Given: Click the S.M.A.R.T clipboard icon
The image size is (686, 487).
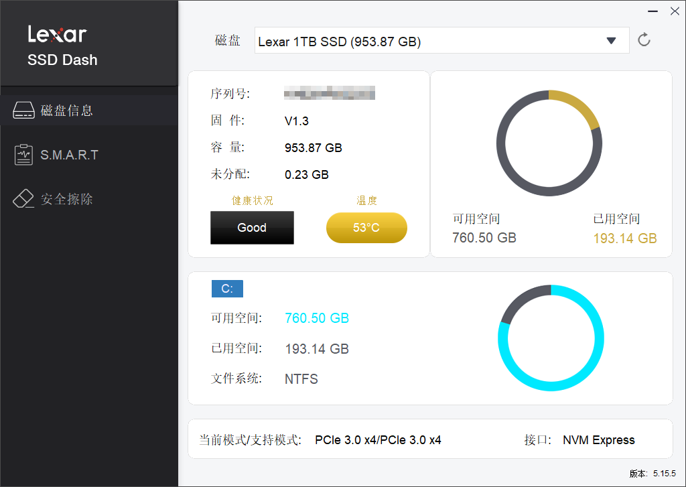Looking at the screenshot, I should pos(23,155).
